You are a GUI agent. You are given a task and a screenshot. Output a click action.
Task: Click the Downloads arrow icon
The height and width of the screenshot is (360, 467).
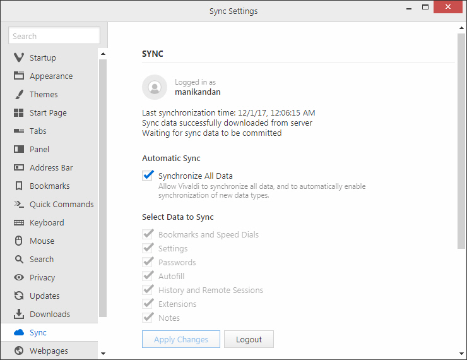tap(19, 314)
